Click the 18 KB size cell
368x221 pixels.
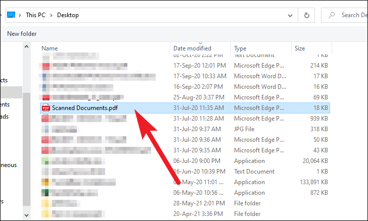coord(320,108)
